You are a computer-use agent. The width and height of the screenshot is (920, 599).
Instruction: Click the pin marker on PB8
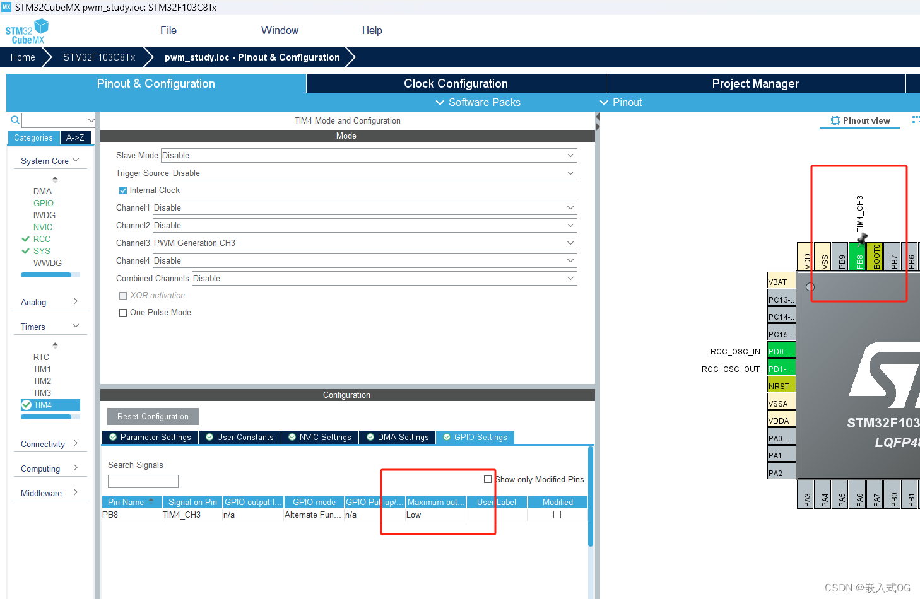tap(862, 238)
